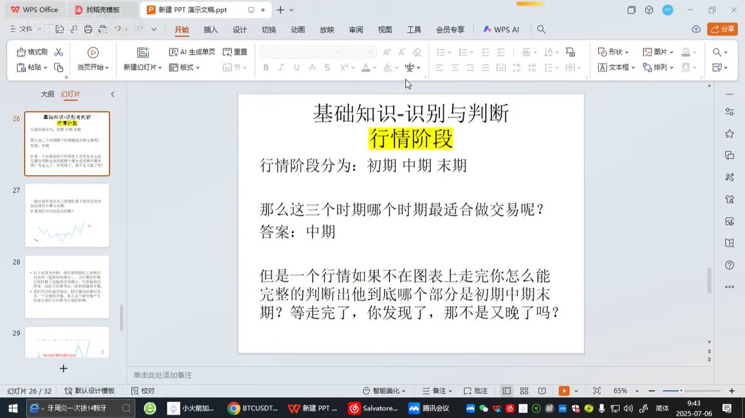This screenshot has width=745, height=418.
Task: Switch to the 设计 ribbon tab
Action: tap(240, 30)
